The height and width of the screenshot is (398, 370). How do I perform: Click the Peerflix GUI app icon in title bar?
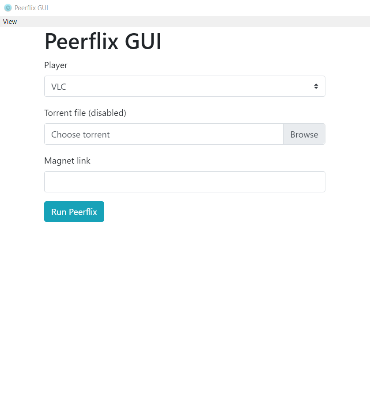tap(8, 8)
